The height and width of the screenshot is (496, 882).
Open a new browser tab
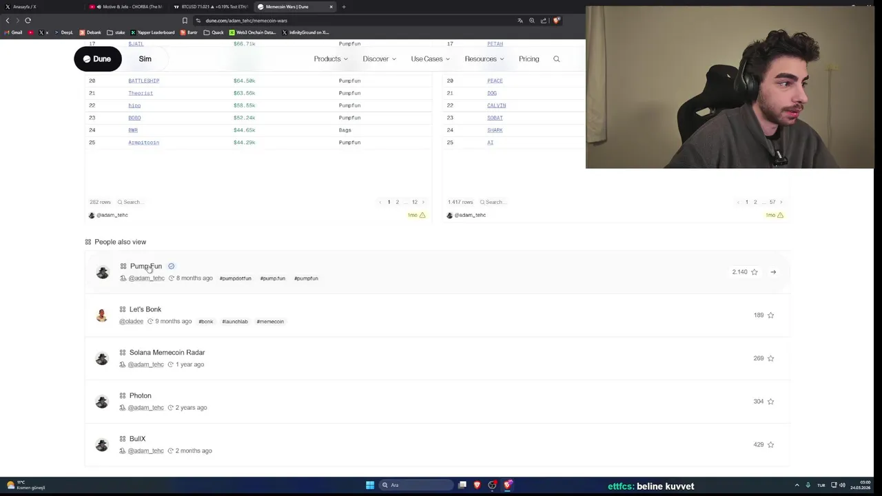[x=344, y=7]
